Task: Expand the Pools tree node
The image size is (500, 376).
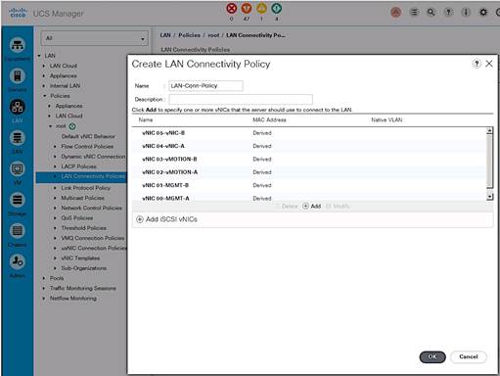Action: coord(44,278)
